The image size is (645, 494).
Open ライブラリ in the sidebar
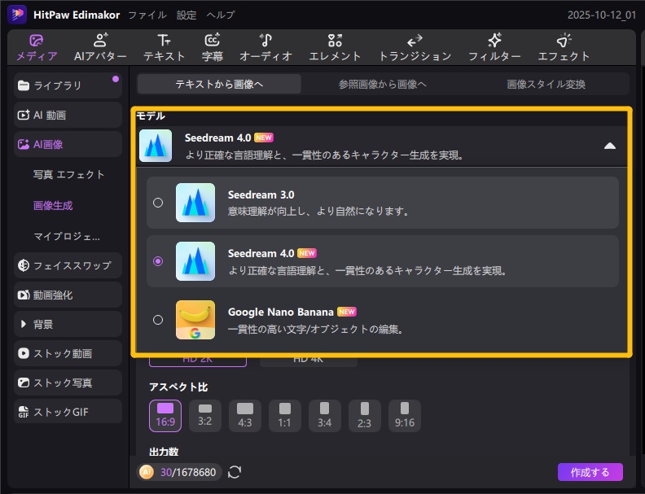coord(68,85)
